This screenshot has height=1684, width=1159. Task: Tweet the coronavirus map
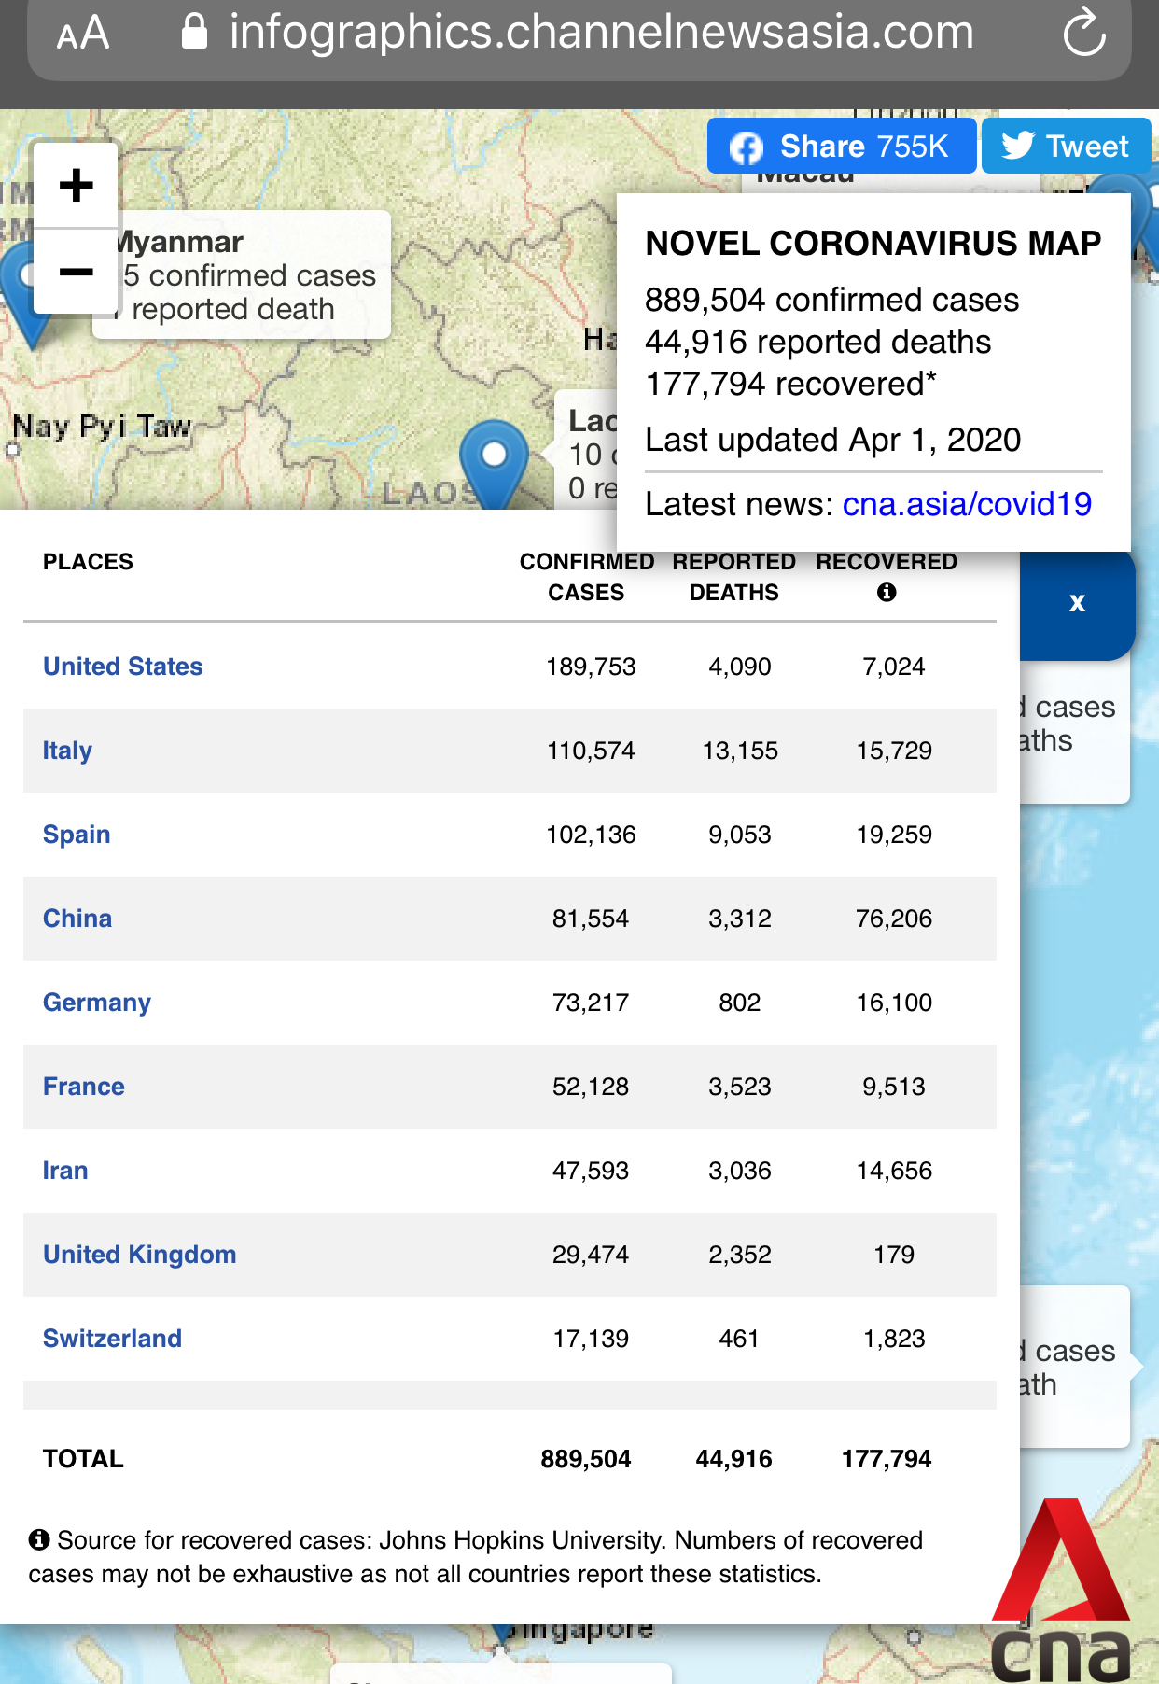tap(1066, 147)
